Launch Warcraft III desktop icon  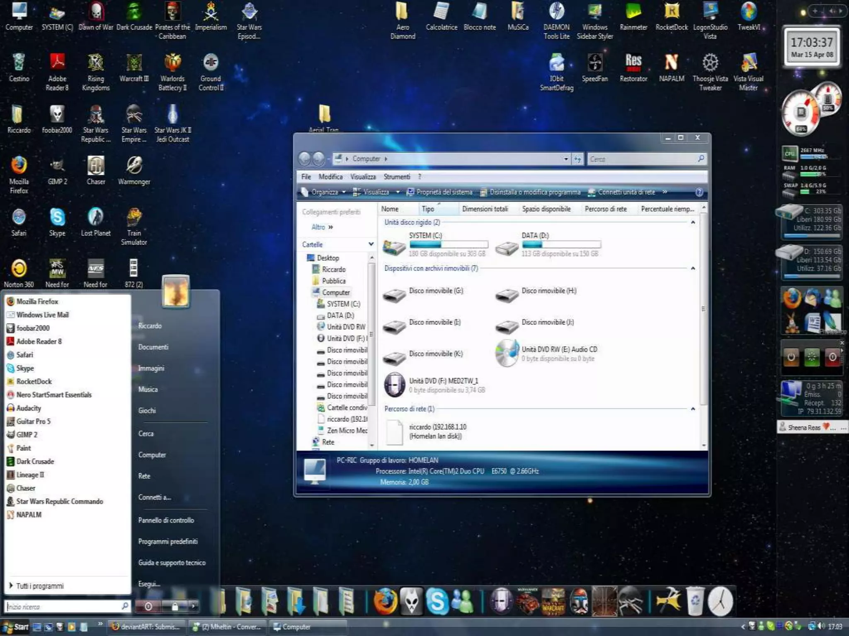coord(134,63)
